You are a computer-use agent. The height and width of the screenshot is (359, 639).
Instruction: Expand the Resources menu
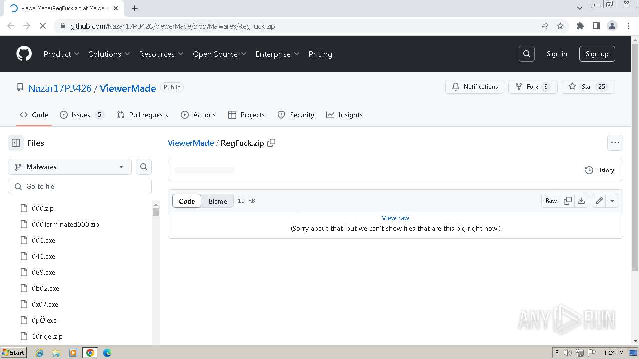tap(161, 54)
